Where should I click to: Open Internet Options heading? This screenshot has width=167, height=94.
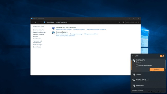pos(62,32)
